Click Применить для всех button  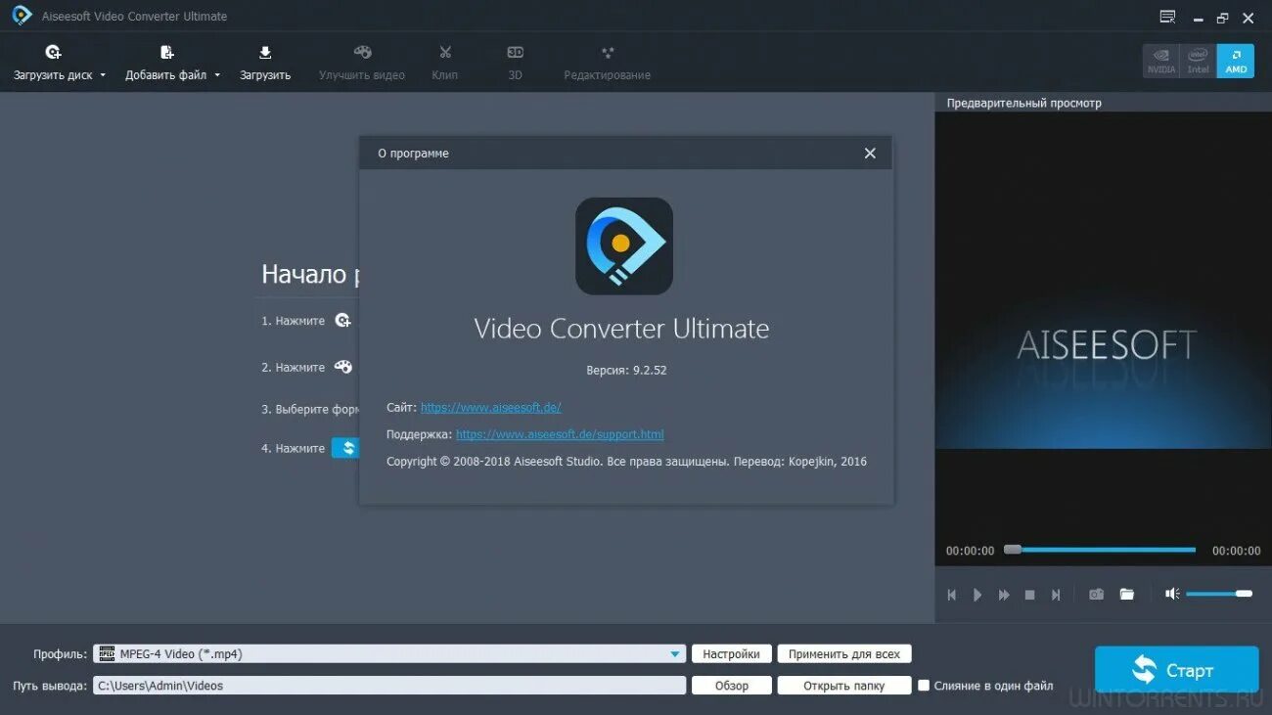click(x=844, y=654)
